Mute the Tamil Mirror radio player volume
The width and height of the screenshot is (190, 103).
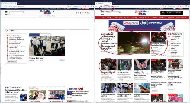pyautogui.click(x=180, y=12)
